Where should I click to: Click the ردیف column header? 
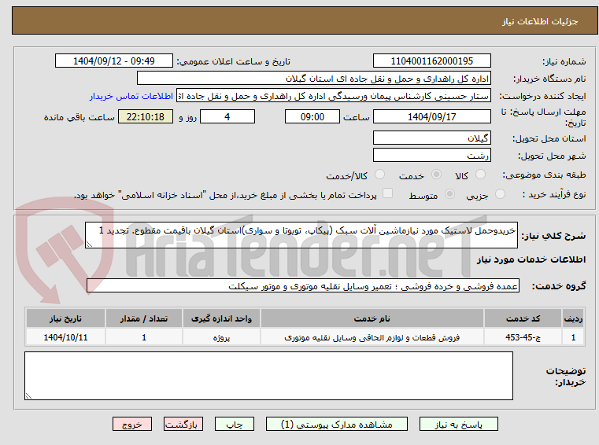point(573,318)
